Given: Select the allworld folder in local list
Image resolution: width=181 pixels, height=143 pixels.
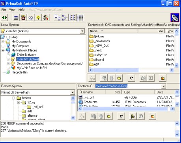Looking at the screenshot, I should [x=99, y=60].
